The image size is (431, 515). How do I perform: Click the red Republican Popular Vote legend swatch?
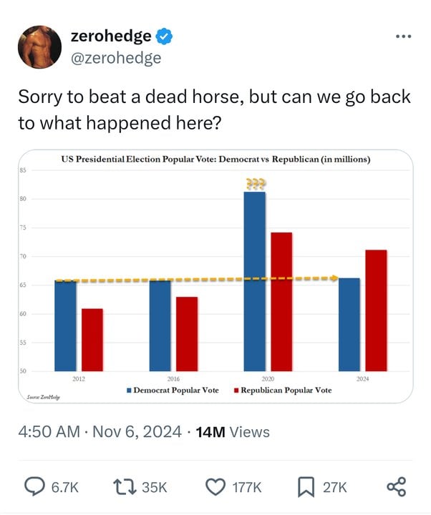pos(236,391)
